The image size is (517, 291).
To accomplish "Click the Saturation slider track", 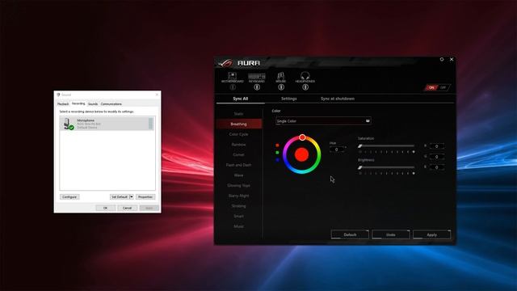I will (x=386, y=145).
